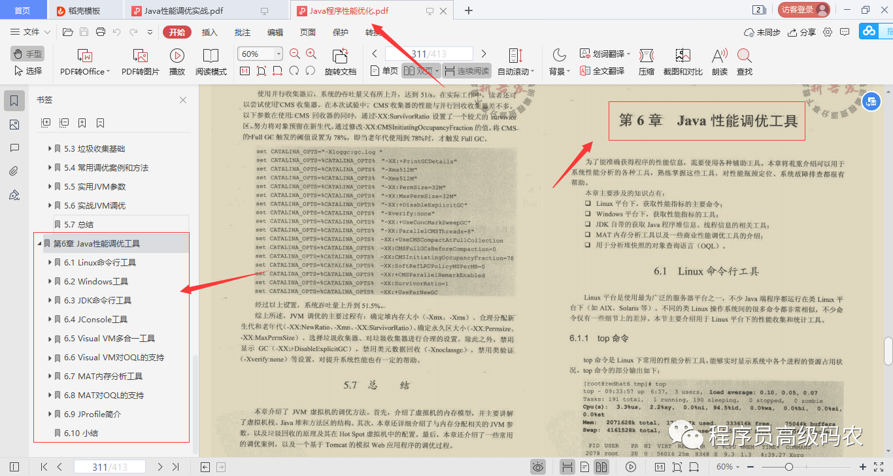Start 朗读 read-aloud
Screen dimensions: 893x476
(720, 62)
